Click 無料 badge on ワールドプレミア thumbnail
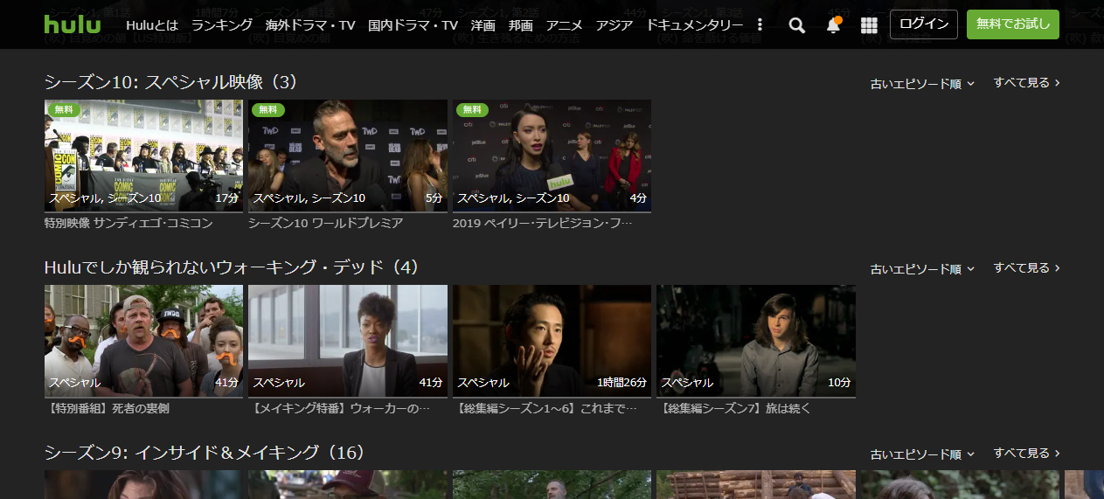The height and width of the screenshot is (499, 1104). point(268,110)
